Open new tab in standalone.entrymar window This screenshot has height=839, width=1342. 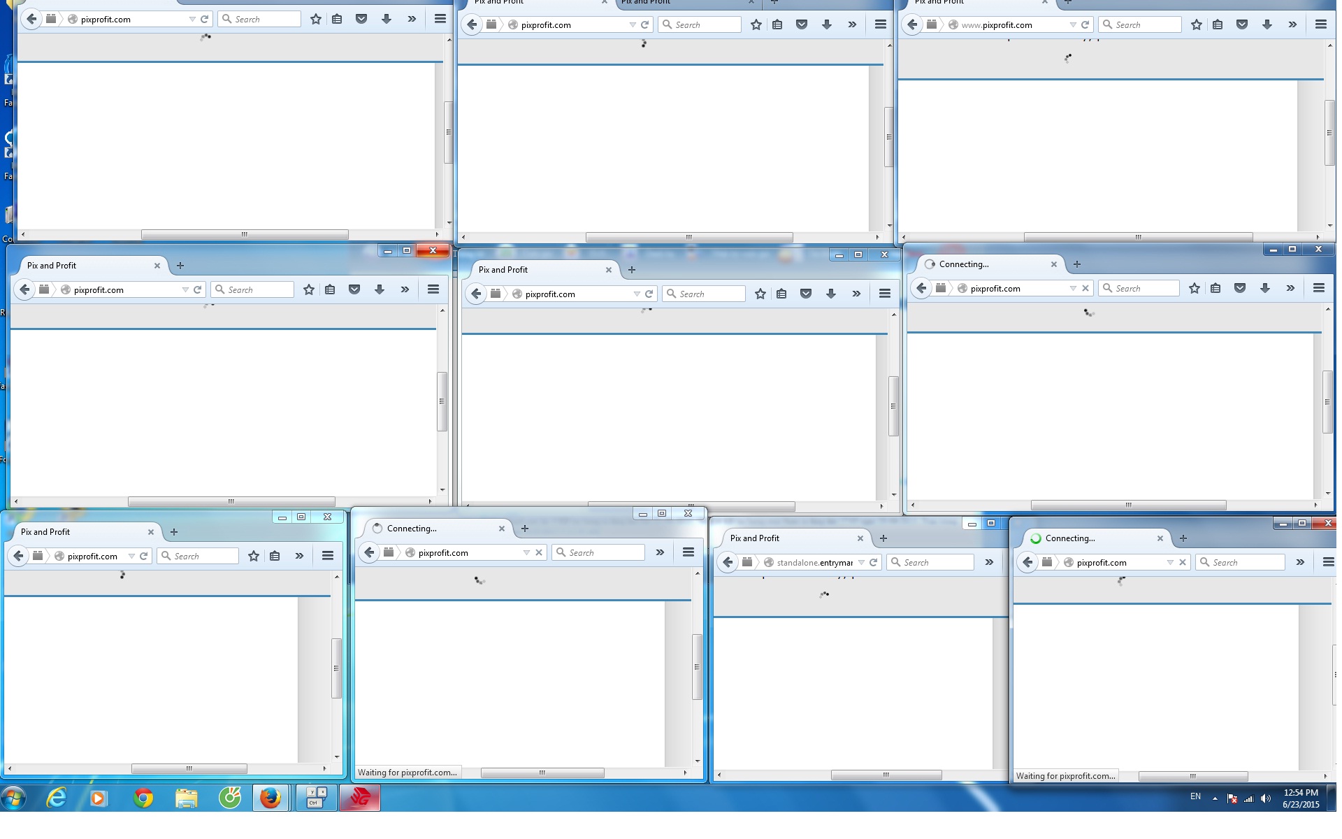click(x=883, y=538)
